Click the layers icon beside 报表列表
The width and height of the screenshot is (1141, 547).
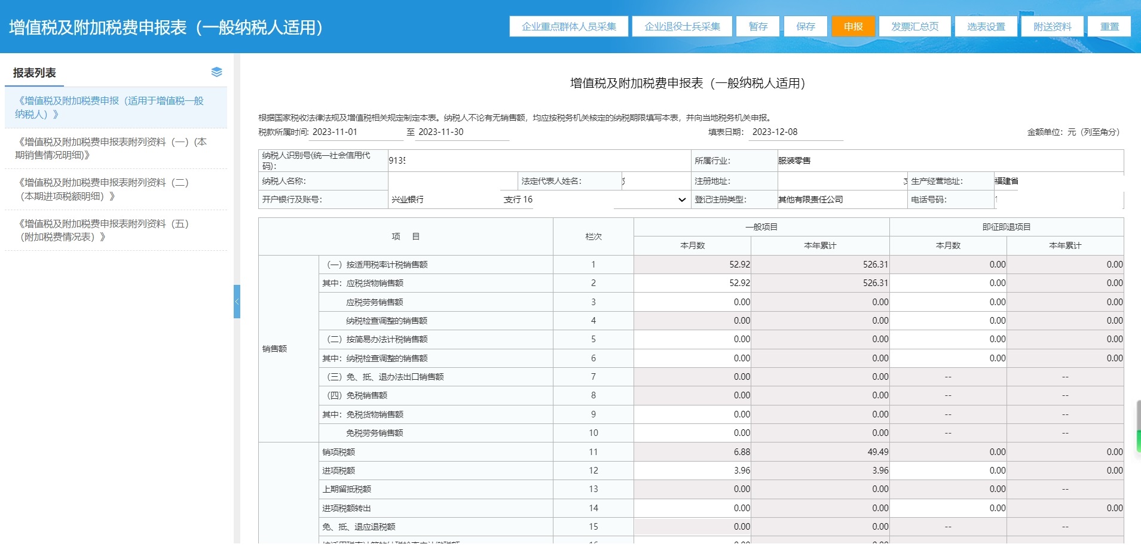coord(216,72)
